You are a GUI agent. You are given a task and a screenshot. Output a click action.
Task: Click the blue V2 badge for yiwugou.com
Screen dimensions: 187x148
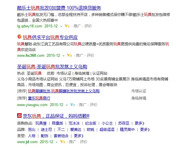(73, 105)
